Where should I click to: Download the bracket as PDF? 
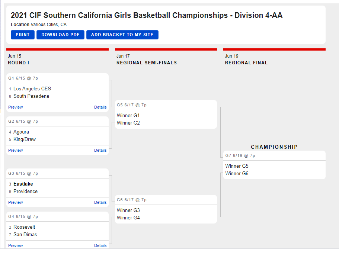[x=60, y=35]
